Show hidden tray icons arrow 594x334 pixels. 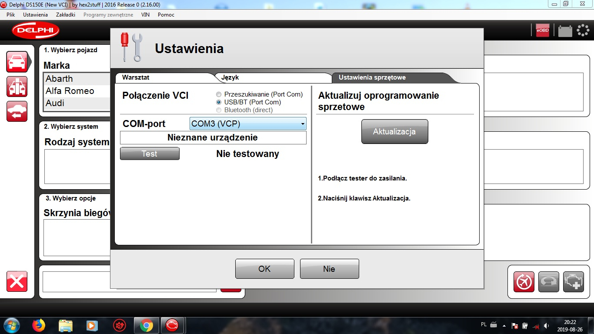(x=505, y=325)
